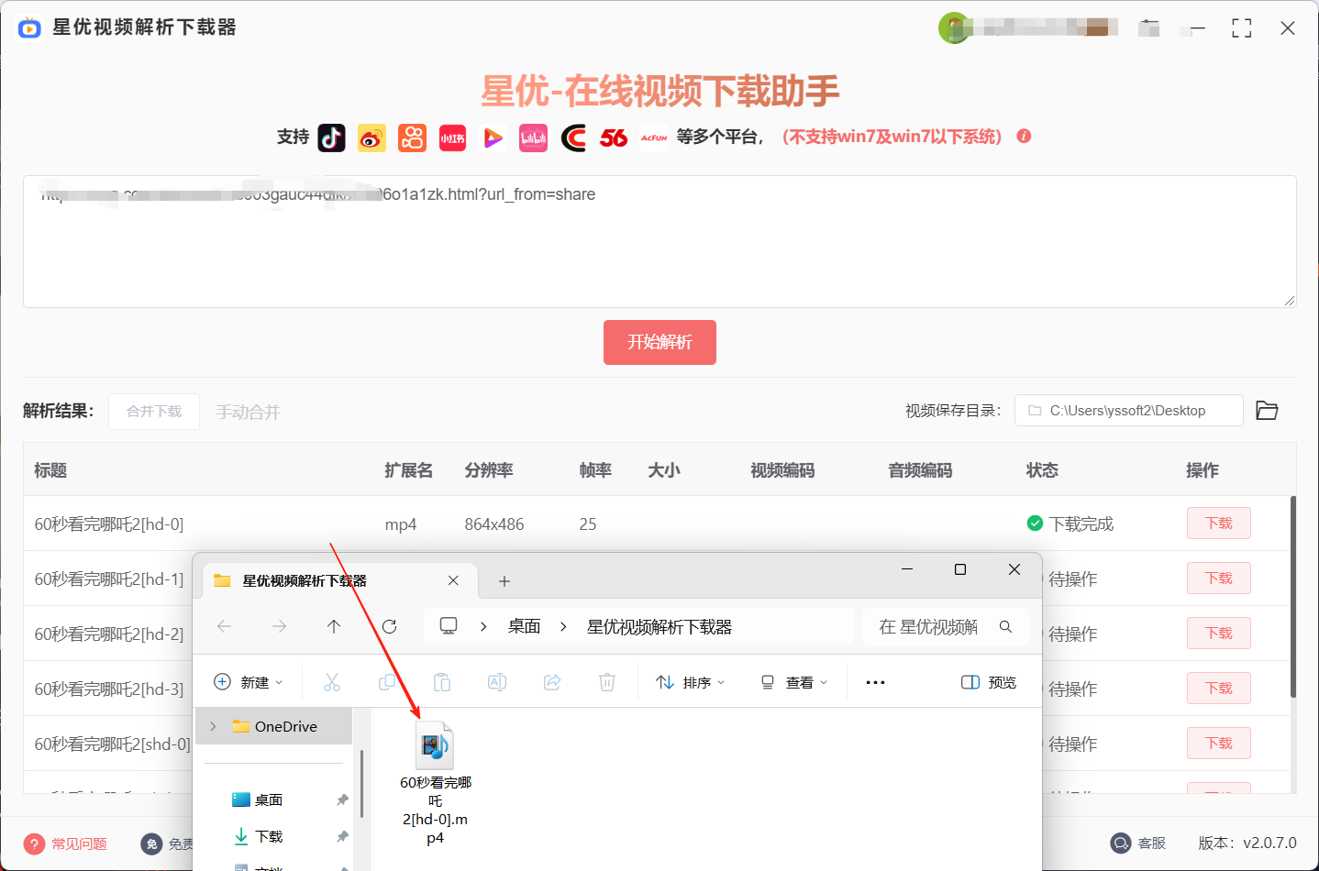The height and width of the screenshot is (871, 1319).
Task: Open the 新建 dropdown in Explorer
Action: (x=248, y=682)
